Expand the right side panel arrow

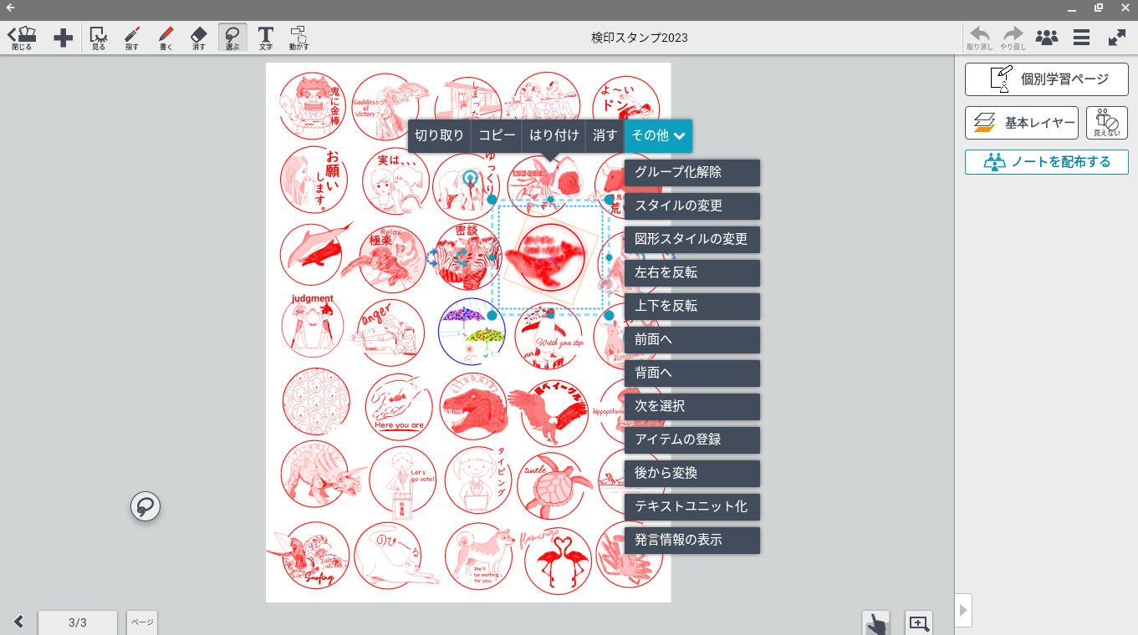962,610
